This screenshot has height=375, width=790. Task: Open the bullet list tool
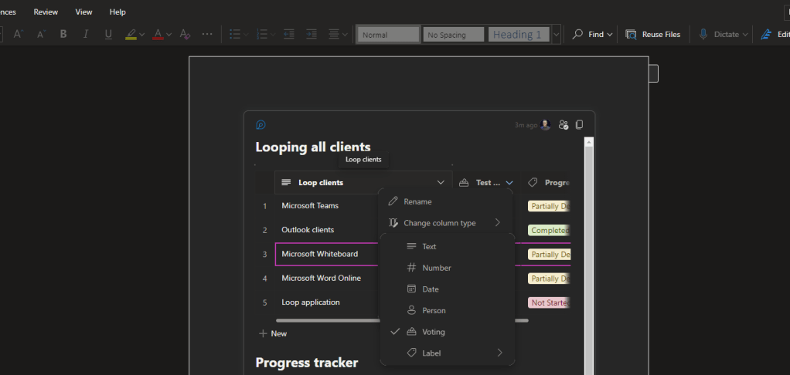click(235, 35)
